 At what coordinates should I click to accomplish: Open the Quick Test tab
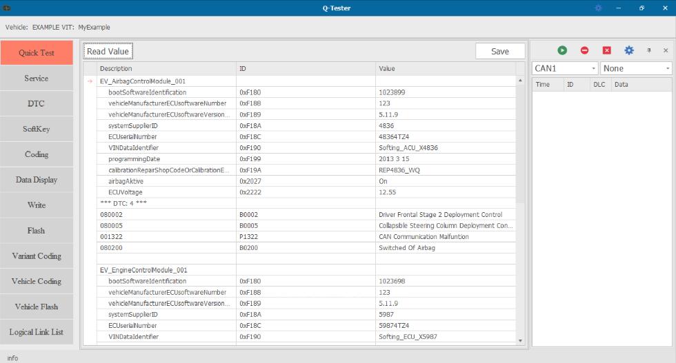pos(37,53)
